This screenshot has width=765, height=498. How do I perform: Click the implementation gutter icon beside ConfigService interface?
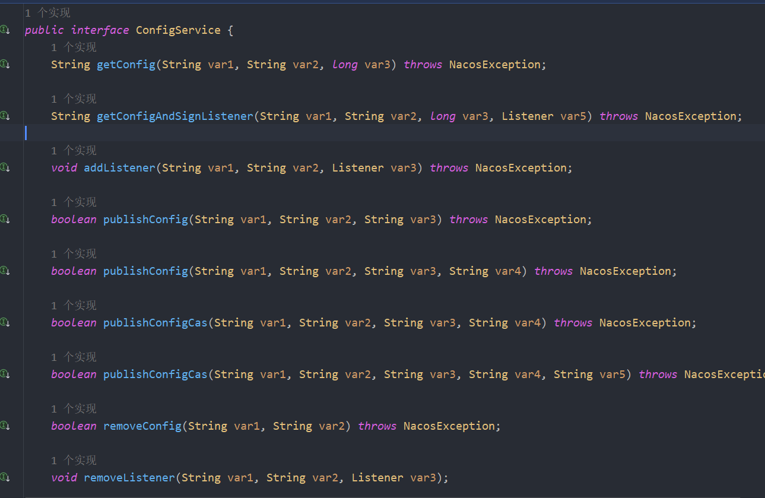pos(5,30)
